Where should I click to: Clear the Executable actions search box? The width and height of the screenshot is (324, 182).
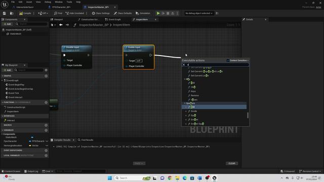[184, 65]
